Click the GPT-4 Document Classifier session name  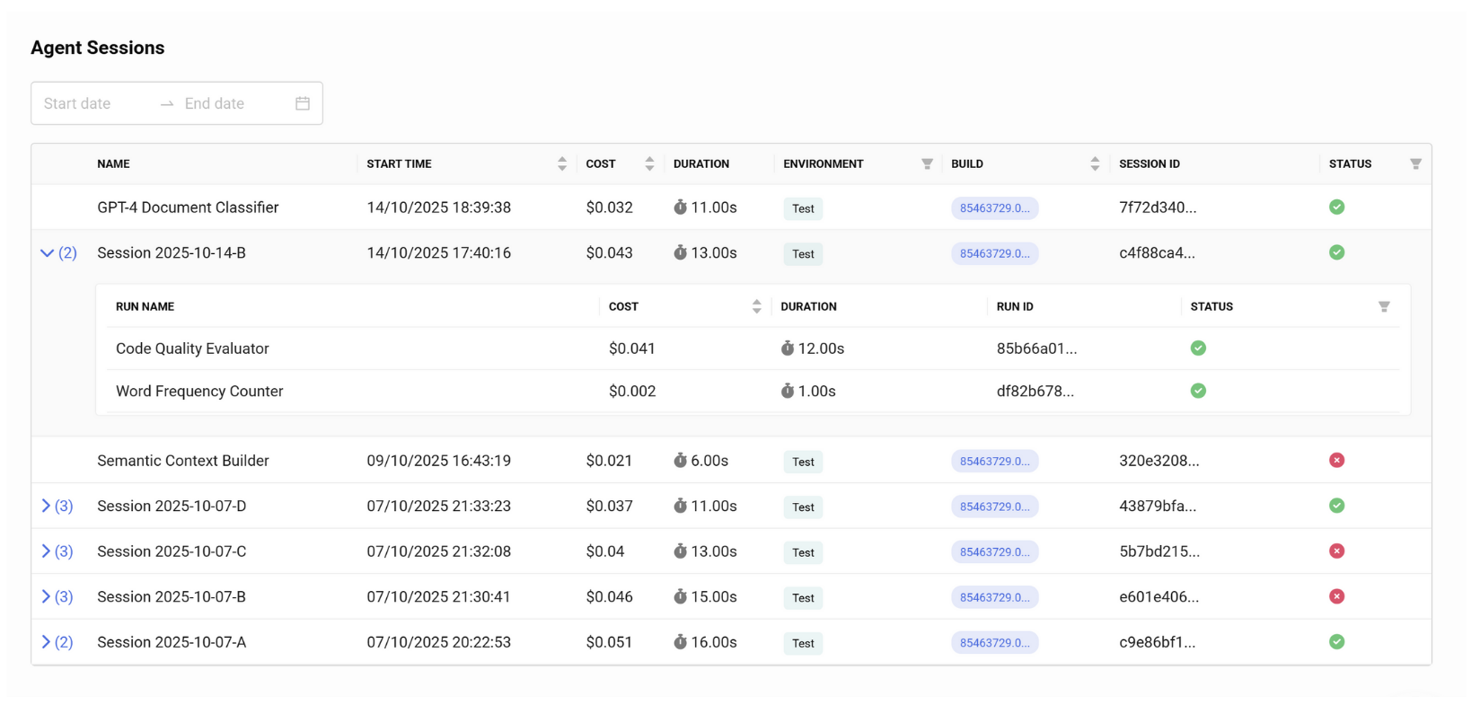[x=188, y=207]
